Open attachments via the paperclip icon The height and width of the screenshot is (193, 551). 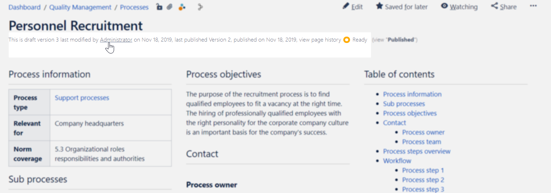pos(170,7)
